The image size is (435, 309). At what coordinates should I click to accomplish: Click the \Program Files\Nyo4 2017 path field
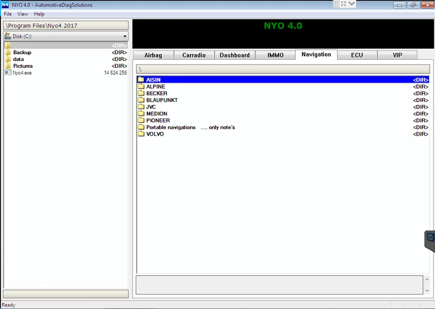pyautogui.click(x=66, y=26)
